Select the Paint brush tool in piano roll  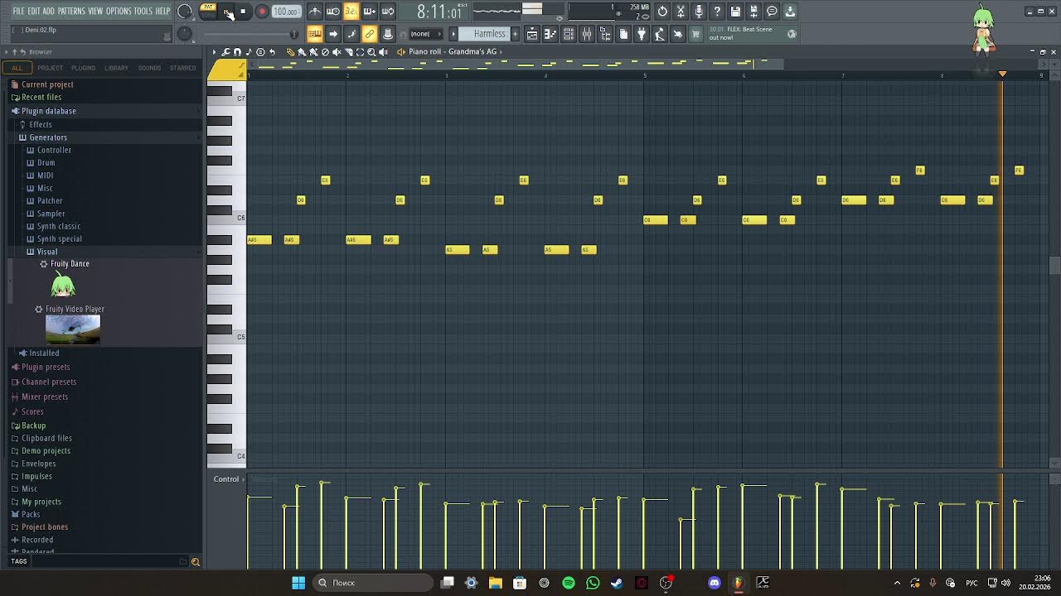click(302, 52)
